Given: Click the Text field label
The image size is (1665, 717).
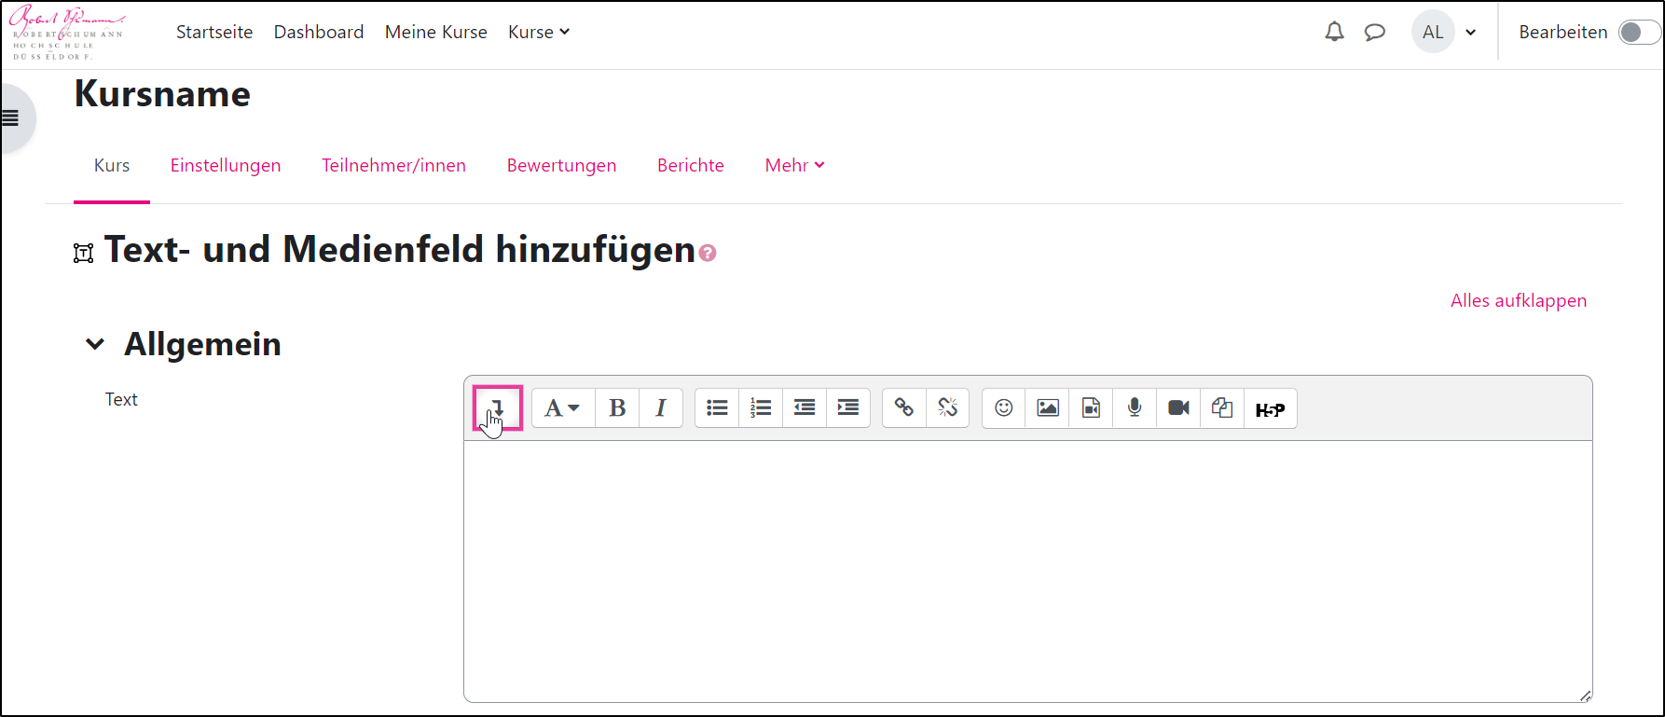Looking at the screenshot, I should tap(121, 399).
